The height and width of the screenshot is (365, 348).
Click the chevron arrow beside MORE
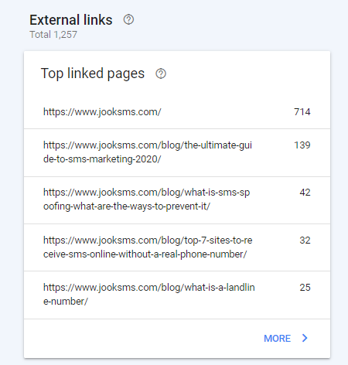tap(305, 338)
